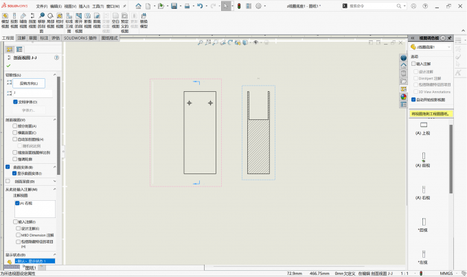Viewport: 467px width, 277px height.
Task: Collapse the 切除线 (Cutting Line) section
Action: tap(54, 75)
